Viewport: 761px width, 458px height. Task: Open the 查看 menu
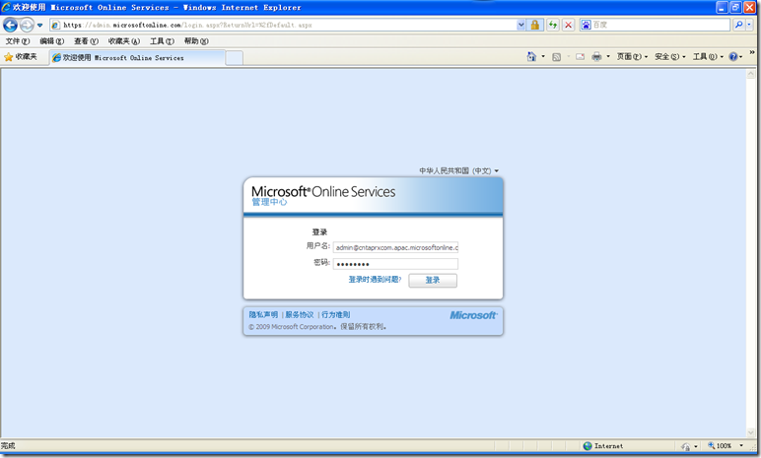click(x=87, y=41)
